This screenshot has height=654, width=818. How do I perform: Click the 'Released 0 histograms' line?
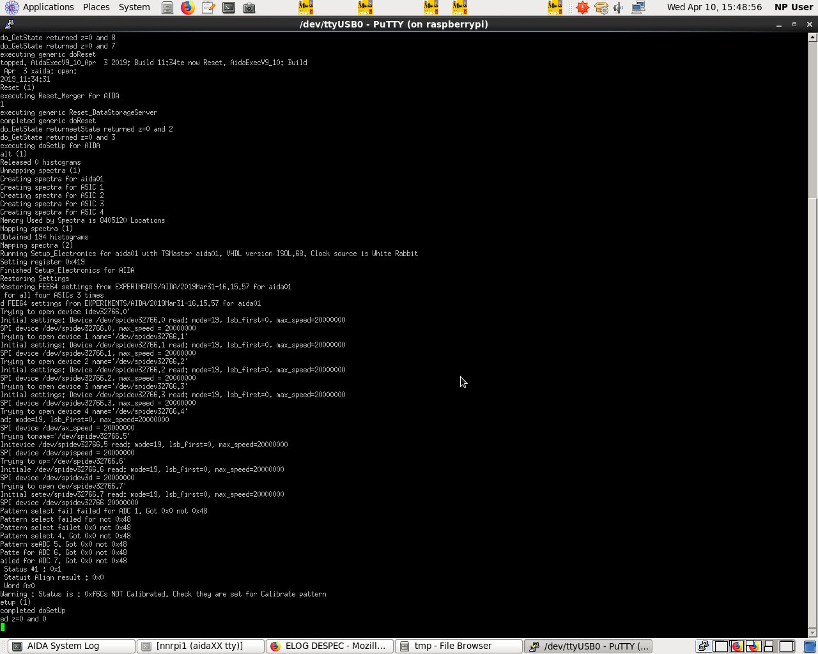40,162
